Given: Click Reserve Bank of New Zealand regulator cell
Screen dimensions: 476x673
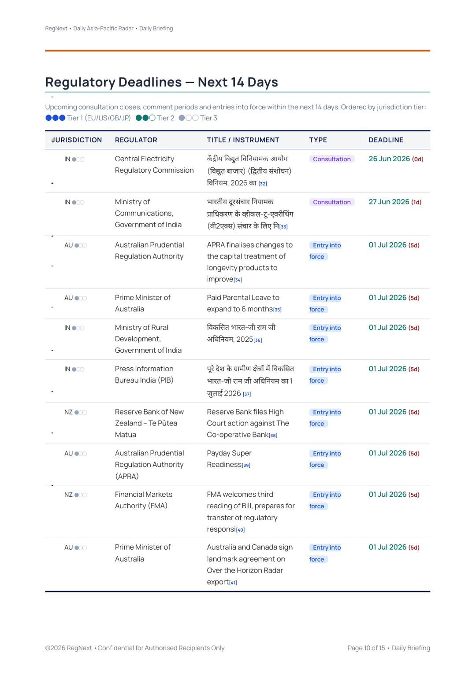Looking at the screenshot, I should point(149,423).
